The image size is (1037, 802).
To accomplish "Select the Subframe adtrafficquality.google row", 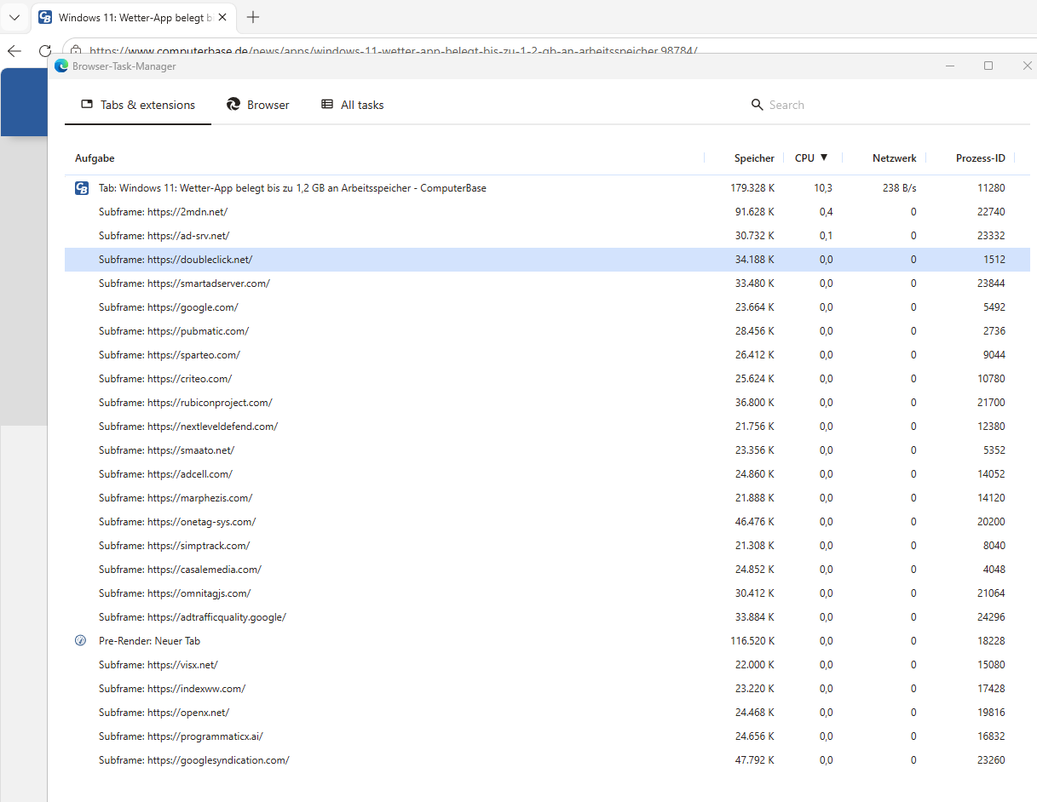I will pos(547,617).
